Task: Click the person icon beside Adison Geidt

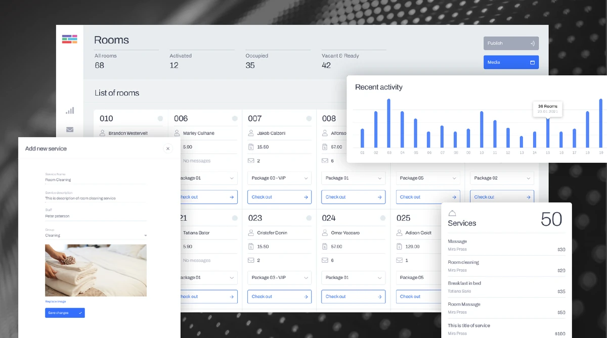Action: 400,233
